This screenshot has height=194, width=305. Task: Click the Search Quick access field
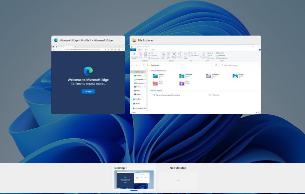(240, 65)
